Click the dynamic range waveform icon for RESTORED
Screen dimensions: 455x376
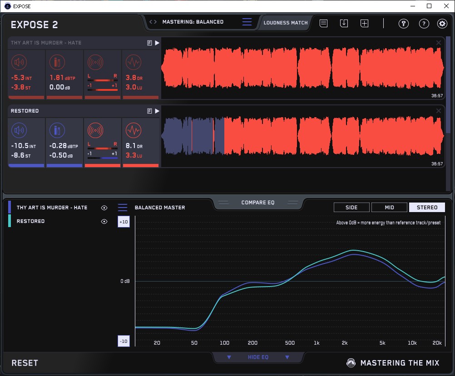(x=133, y=131)
